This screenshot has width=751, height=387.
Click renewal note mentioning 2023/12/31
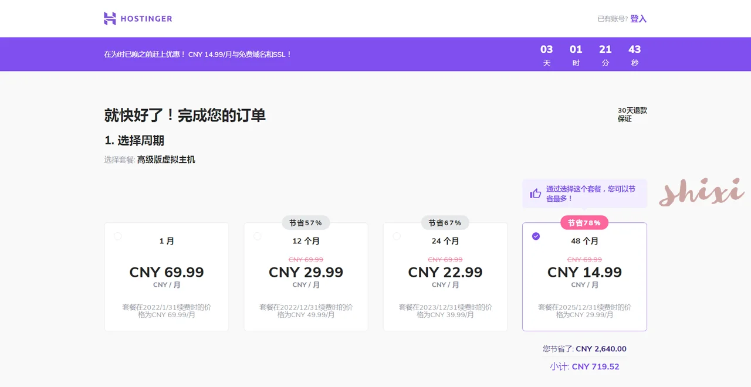445,311
